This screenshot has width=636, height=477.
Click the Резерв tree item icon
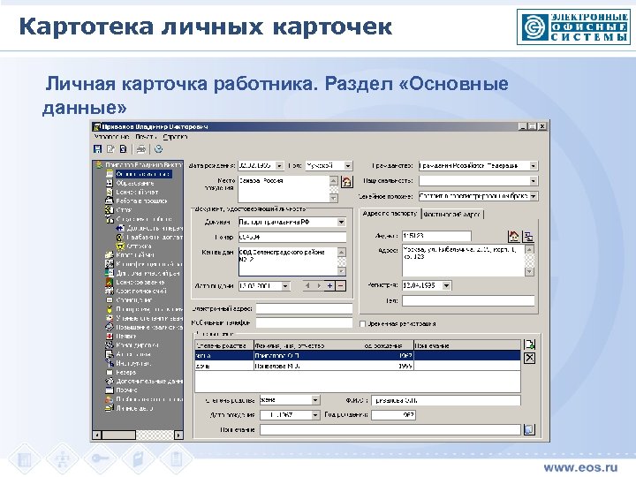coord(110,372)
